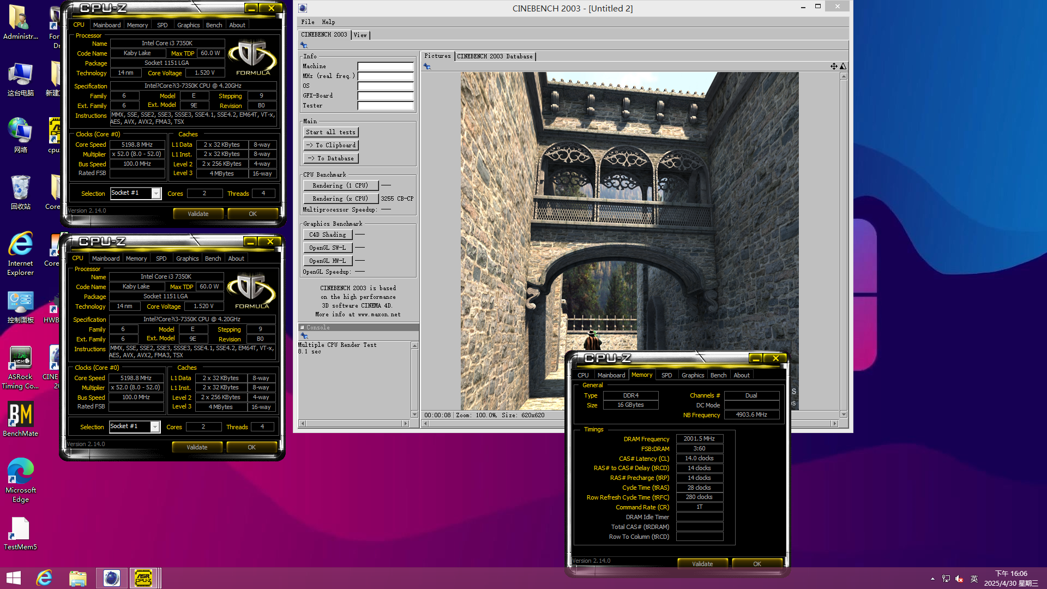Open Socket #1 dropdown in lower CPU-Z
This screenshot has height=589, width=1047.
(155, 427)
